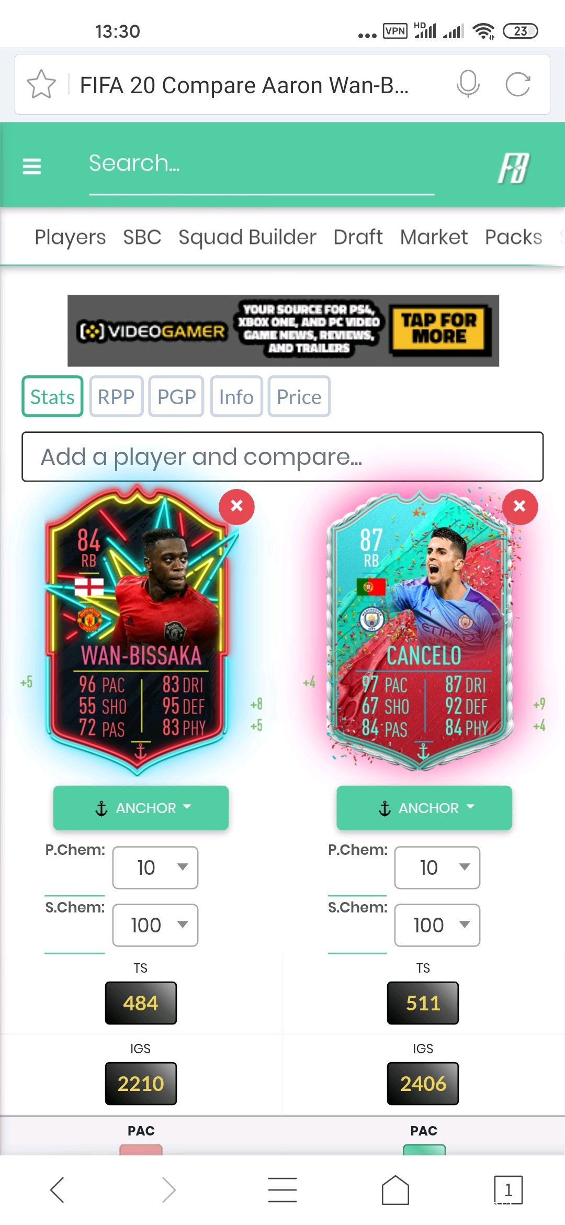
Task: Expand Cancelo's ANCHOR chemistry style dropdown
Action: coord(424,808)
